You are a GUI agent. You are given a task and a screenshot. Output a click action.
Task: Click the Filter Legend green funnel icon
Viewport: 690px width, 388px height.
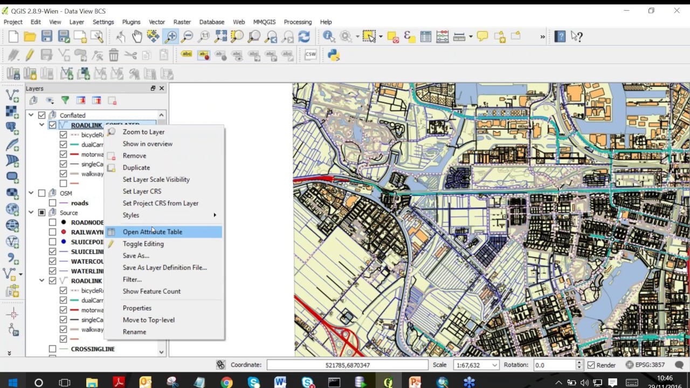[65, 100]
